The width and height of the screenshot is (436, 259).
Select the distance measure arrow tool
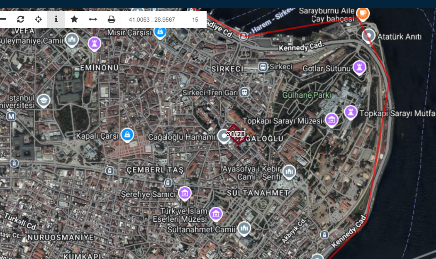point(93,19)
